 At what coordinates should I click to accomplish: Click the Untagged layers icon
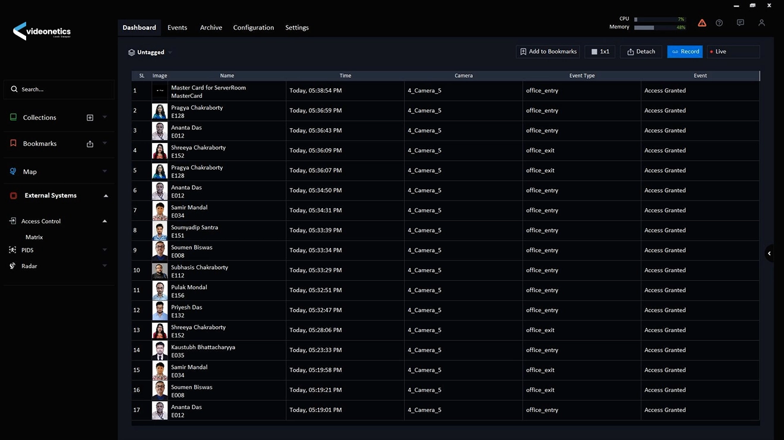[x=131, y=52]
